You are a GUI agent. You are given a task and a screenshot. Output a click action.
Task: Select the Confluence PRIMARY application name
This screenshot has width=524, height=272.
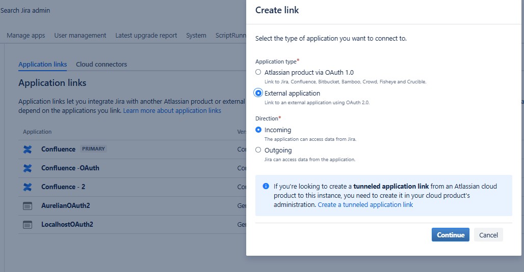pos(58,149)
